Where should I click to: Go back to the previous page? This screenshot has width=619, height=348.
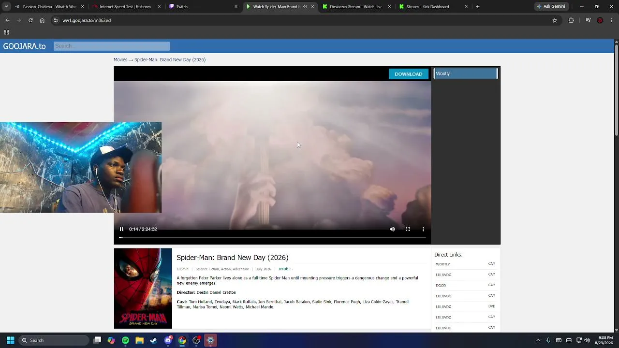[7, 20]
